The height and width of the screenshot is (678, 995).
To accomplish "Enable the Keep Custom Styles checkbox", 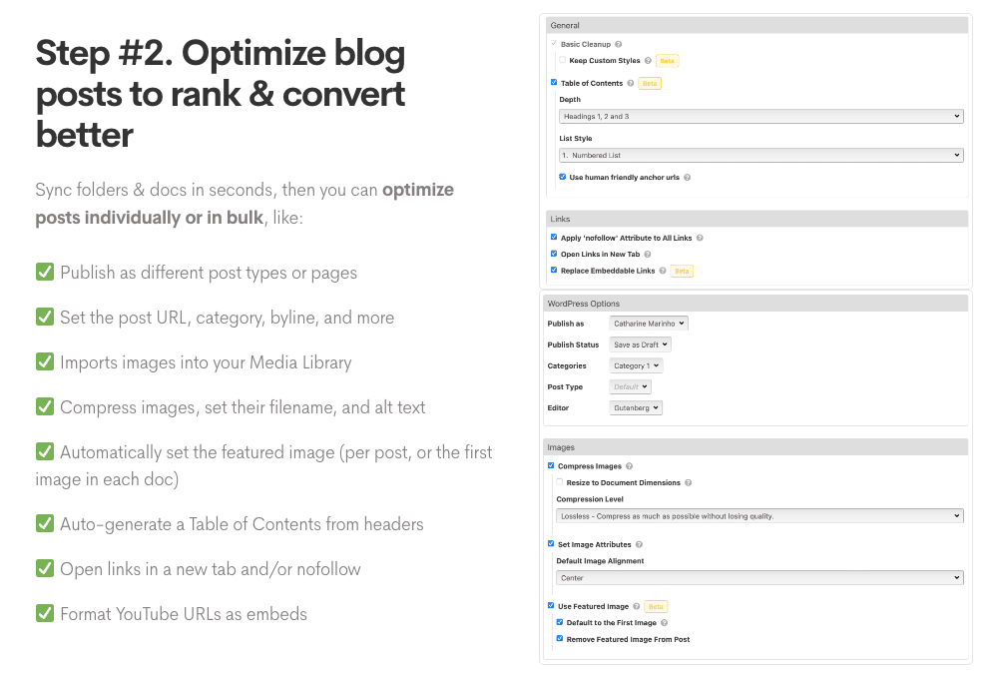I will [x=563, y=61].
